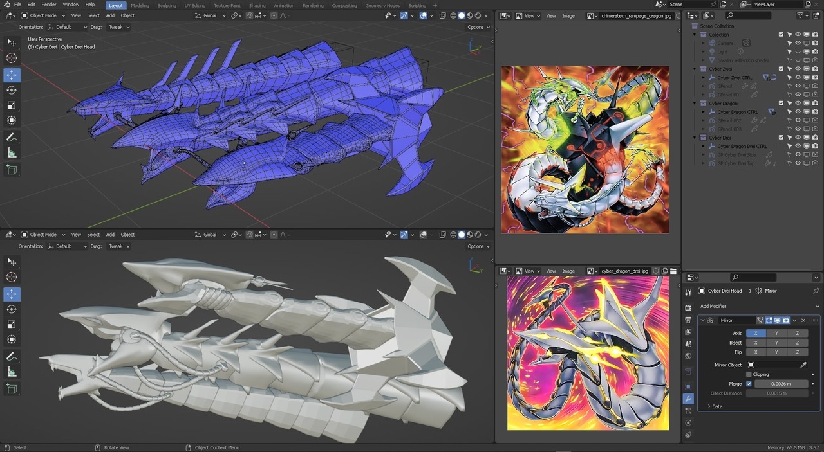
Task: Open the Modifier properties wrench tab
Action: coord(688,399)
